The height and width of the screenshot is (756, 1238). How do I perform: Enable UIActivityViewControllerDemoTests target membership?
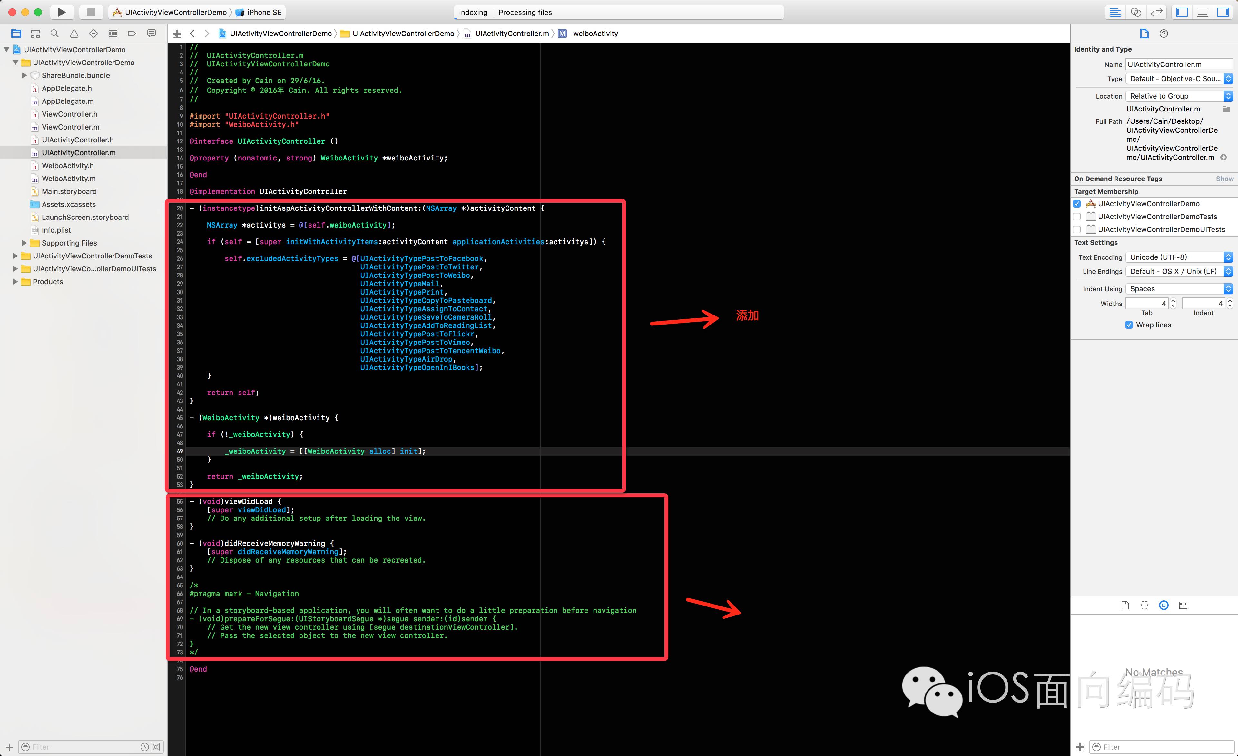point(1077,217)
